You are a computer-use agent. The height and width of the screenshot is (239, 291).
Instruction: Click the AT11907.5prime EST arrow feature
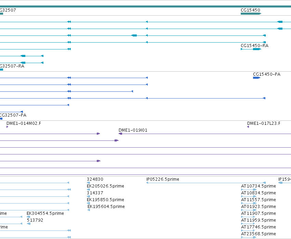(x=248, y=217)
